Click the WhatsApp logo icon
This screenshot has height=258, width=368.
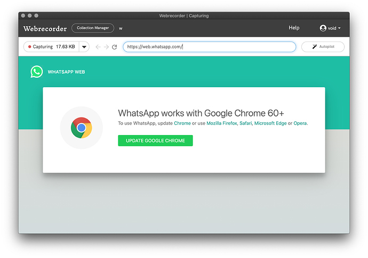(x=37, y=72)
